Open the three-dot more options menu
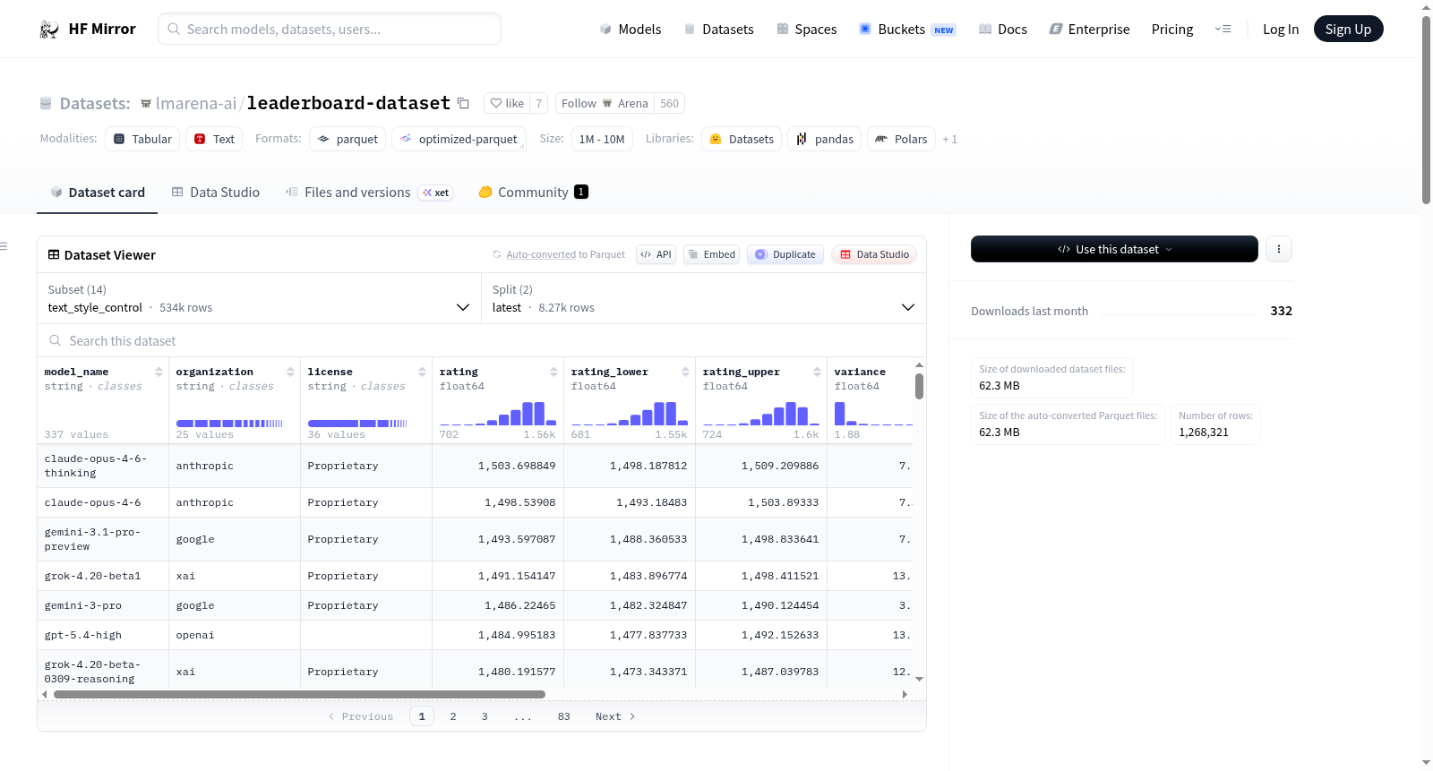 pyautogui.click(x=1279, y=249)
